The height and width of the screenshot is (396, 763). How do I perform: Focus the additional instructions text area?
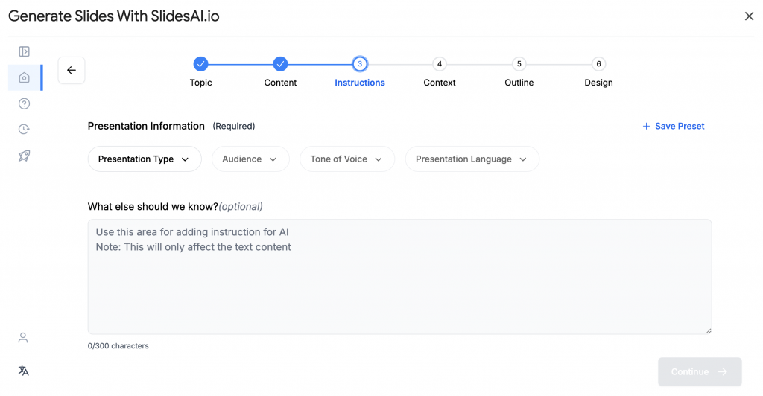pyautogui.click(x=399, y=276)
